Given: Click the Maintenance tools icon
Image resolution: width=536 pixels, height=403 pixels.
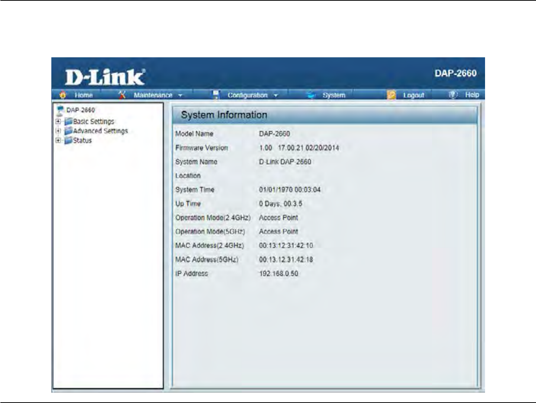Looking at the screenshot, I should tap(122, 95).
